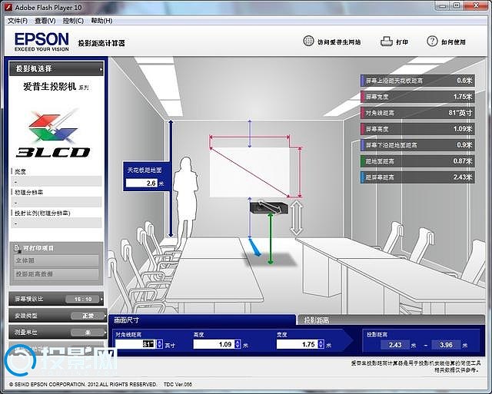
Task: Click the EPSON Exceed Your Vision logo
Action: (x=42, y=41)
